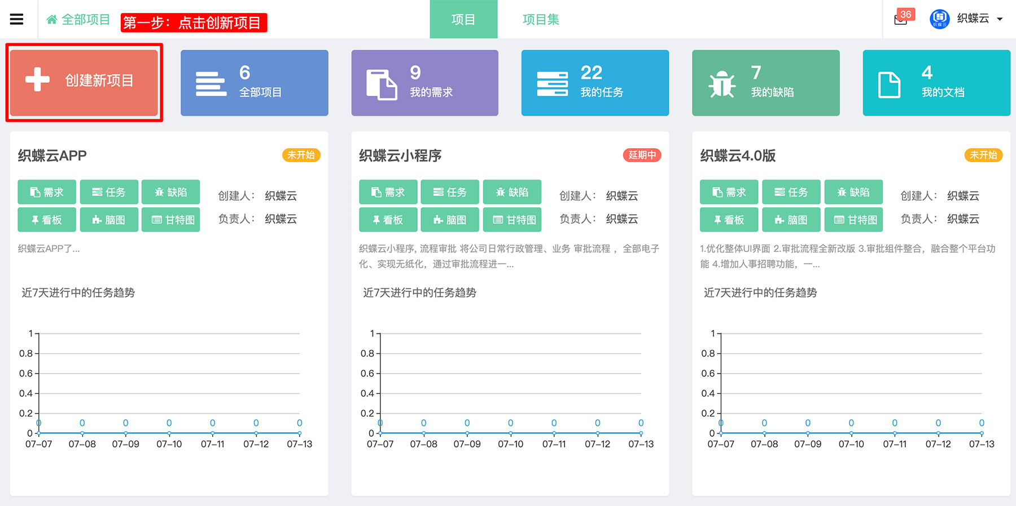Click the 织蝶云小程序 description paragraph

509,256
